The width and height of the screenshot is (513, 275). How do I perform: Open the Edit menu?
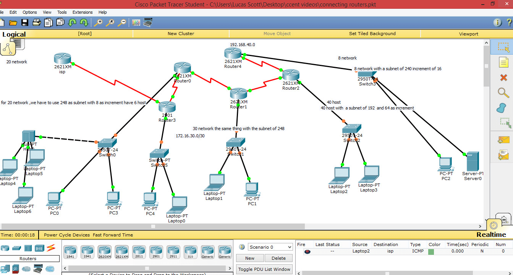pos(13,12)
